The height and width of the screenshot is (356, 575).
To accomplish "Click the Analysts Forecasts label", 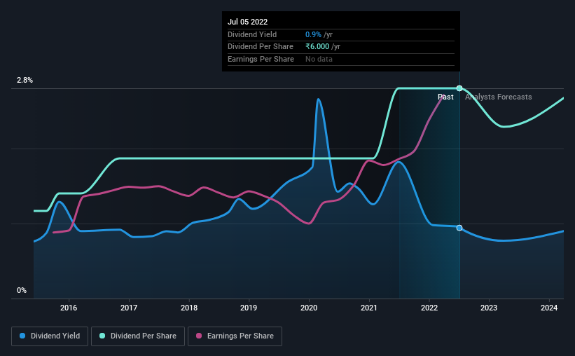I will click(x=499, y=97).
